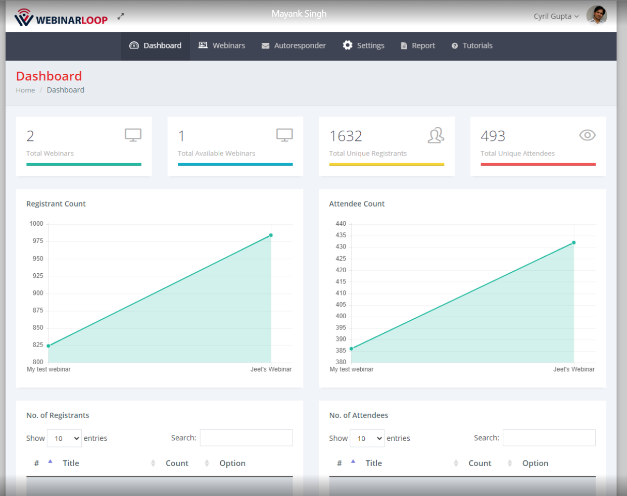Toggle sorting on the Title column header
The width and height of the screenshot is (627, 496).
point(71,463)
